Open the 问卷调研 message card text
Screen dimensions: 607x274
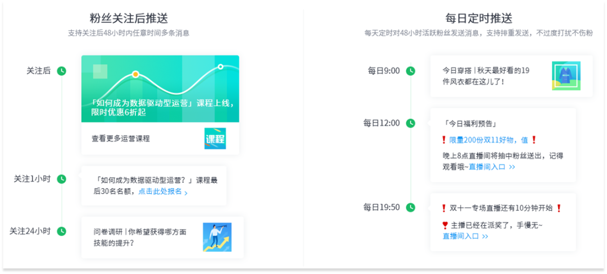(x=140, y=238)
